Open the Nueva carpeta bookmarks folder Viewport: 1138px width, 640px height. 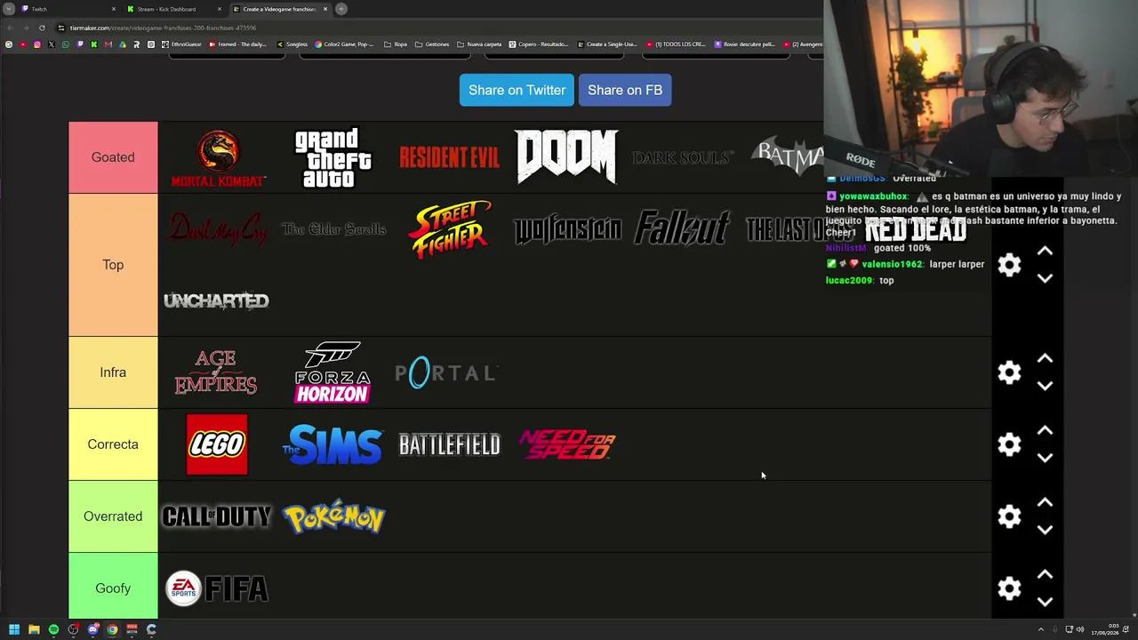(x=479, y=44)
